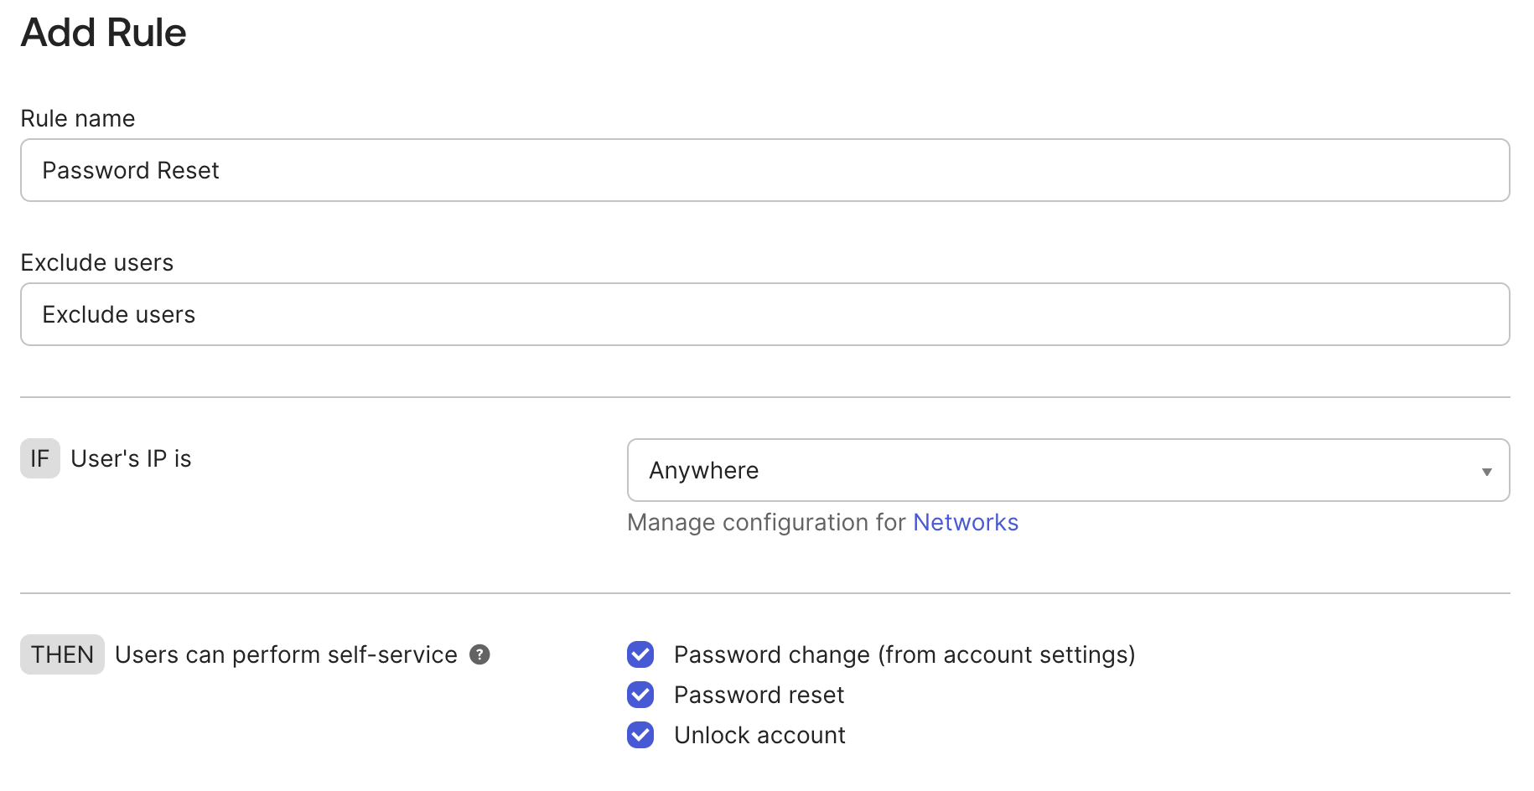Screen dimensions: 1534x791
Task: Click the Manage configuration for helper text
Action: 766,522
